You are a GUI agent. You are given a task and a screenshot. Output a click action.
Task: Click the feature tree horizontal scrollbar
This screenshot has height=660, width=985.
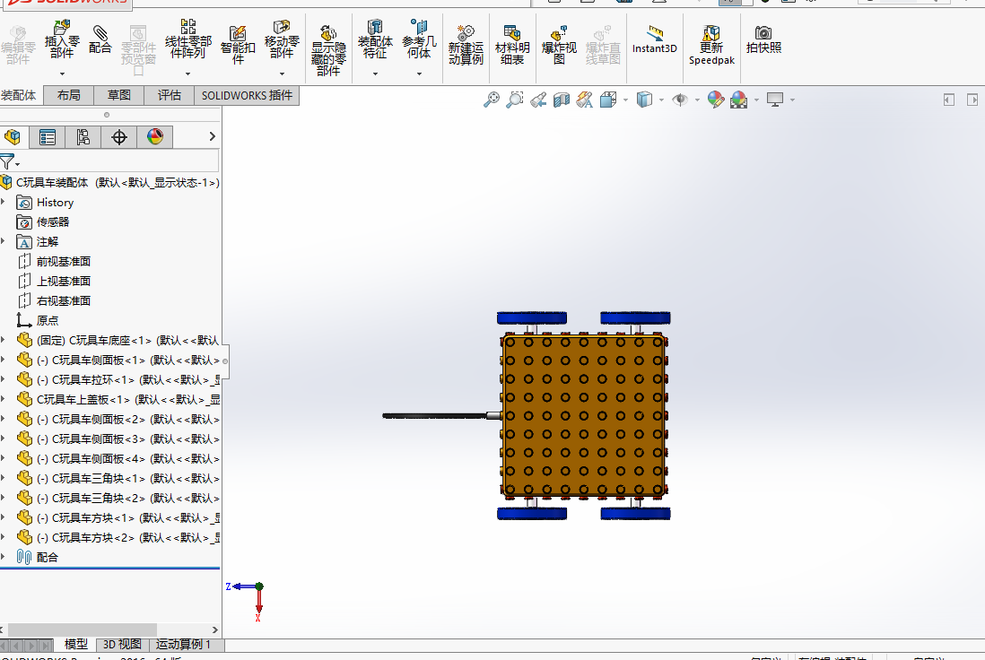click(x=83, y=630)
